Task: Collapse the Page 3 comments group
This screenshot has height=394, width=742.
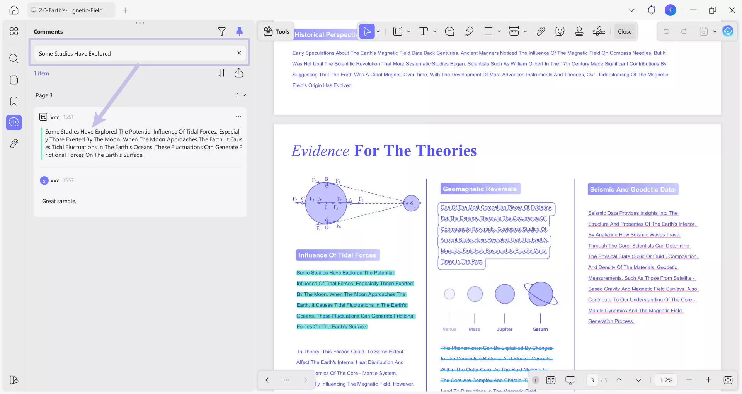Action: pos(244,95)
